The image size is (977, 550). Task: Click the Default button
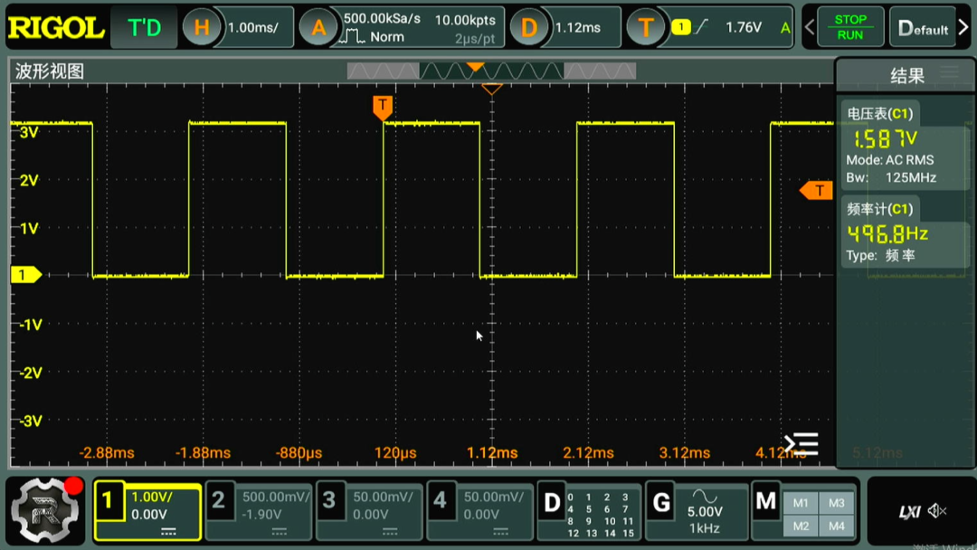tap(923, 27)
